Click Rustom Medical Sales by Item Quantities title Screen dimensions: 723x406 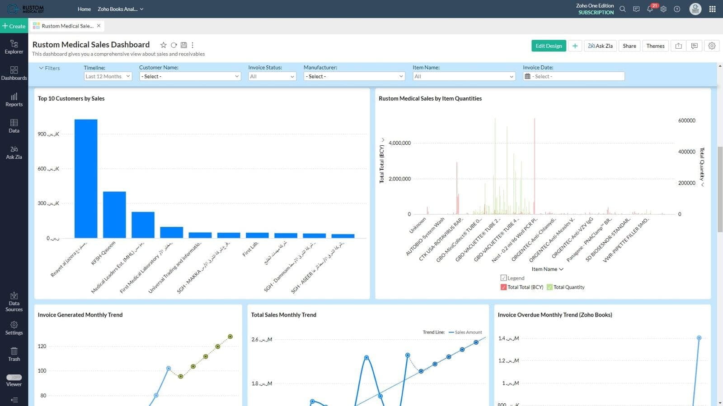tap(430, 98)
